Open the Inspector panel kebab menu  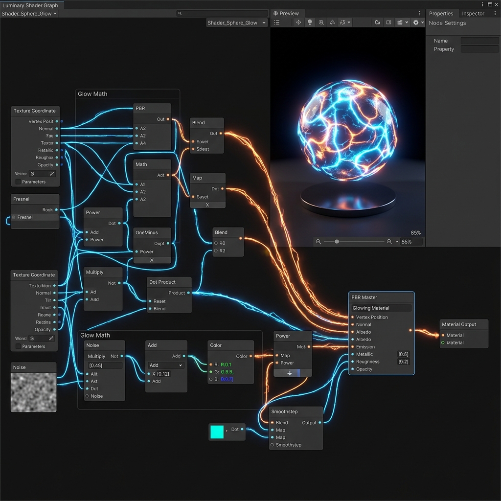pos(495,13)
